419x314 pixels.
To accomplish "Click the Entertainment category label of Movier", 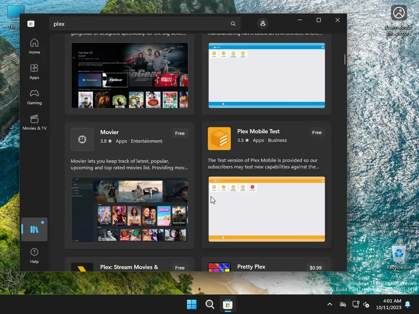I will (x=146, y=141).
